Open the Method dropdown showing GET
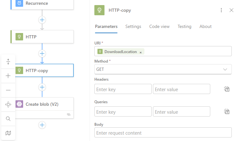Viewport: 234px width, 141px height. coord(163,69)
